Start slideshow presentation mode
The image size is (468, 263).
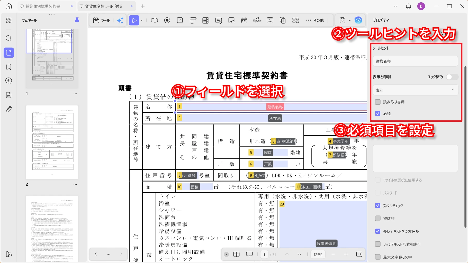[249, 254]
